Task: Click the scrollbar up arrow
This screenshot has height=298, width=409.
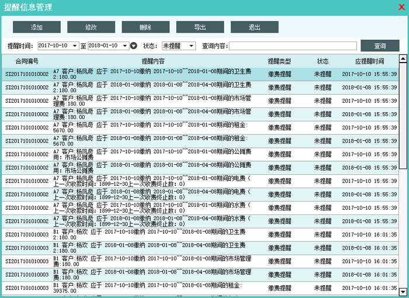Action: pos(403,58)
